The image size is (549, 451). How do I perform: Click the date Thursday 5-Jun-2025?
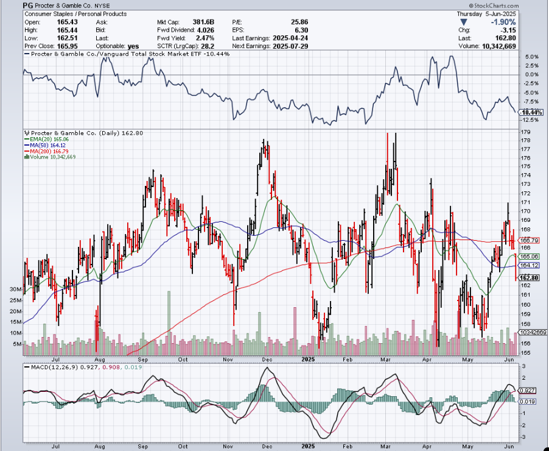tap(486, 14)
